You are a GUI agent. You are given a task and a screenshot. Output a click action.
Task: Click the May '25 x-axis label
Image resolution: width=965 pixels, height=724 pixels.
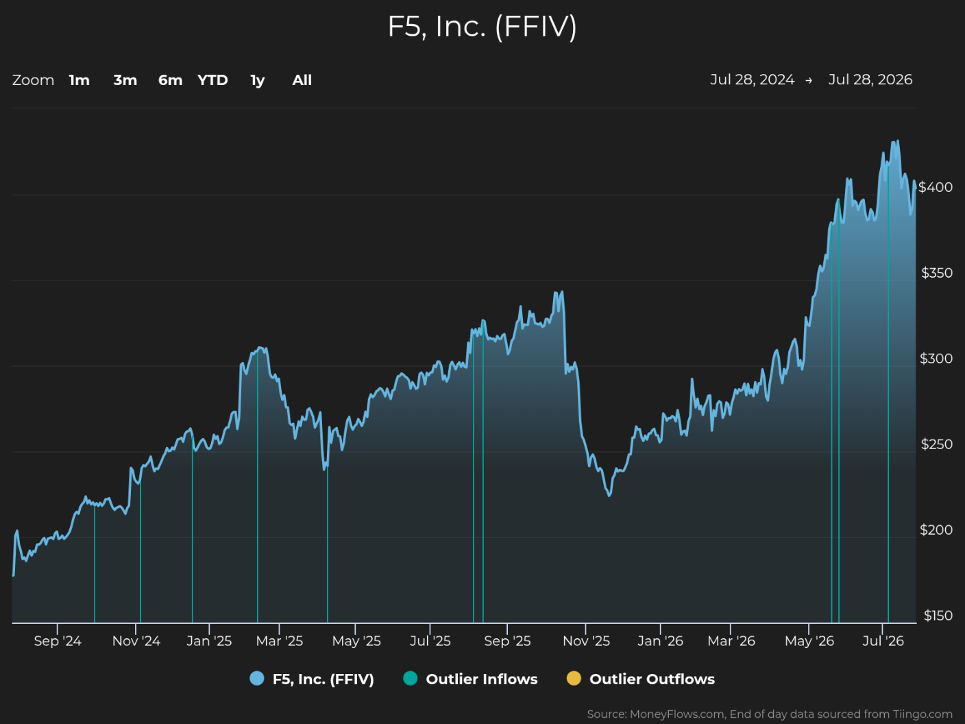click(x=356, y=641)
